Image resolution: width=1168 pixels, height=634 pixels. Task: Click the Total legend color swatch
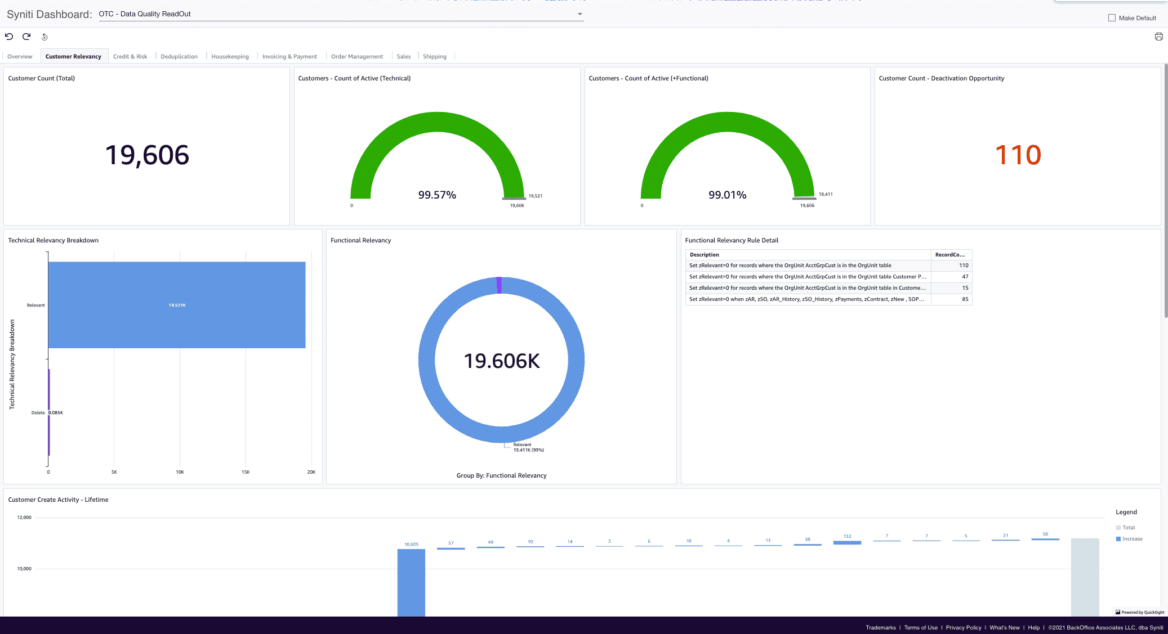tap(1118, 528)
